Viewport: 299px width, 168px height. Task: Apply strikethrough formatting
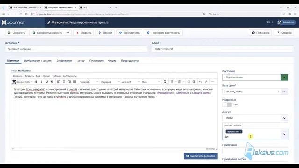tap(52, 82)
